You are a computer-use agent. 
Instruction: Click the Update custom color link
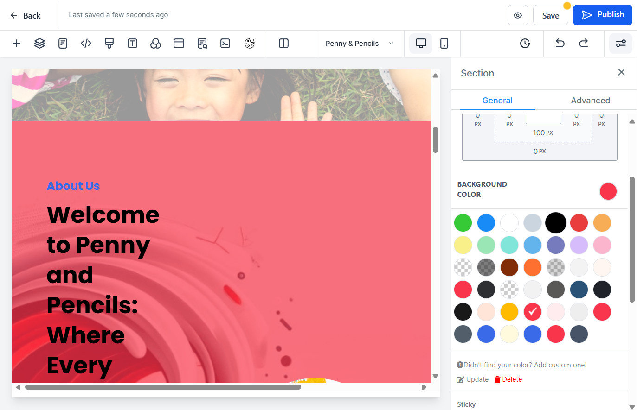click(x=473, y=379)
